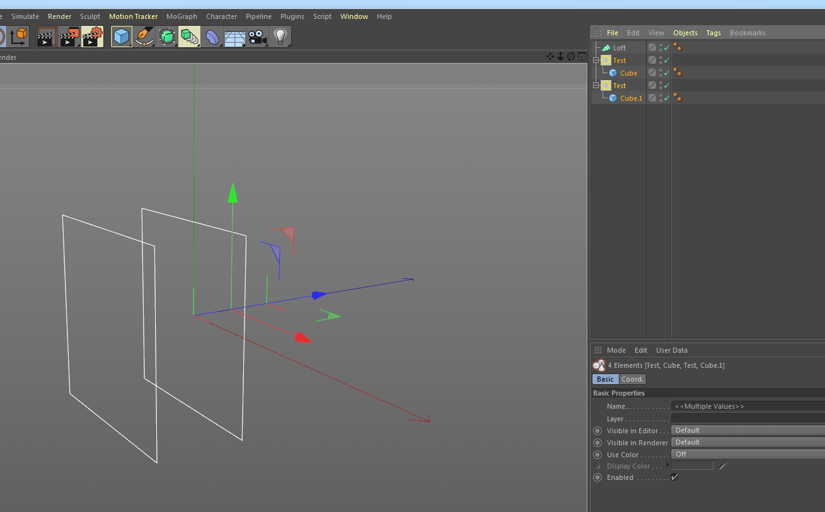Click the Name input field

(748, 406)
